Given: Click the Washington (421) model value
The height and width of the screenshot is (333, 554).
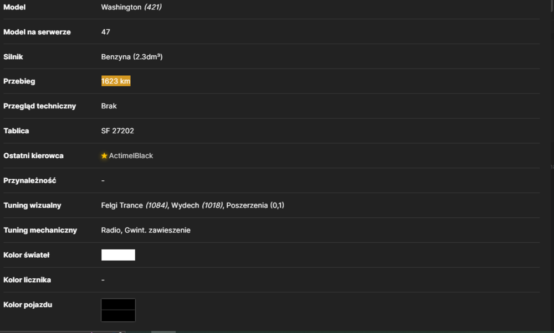Looking at the screenshot, I should point(131,7).
